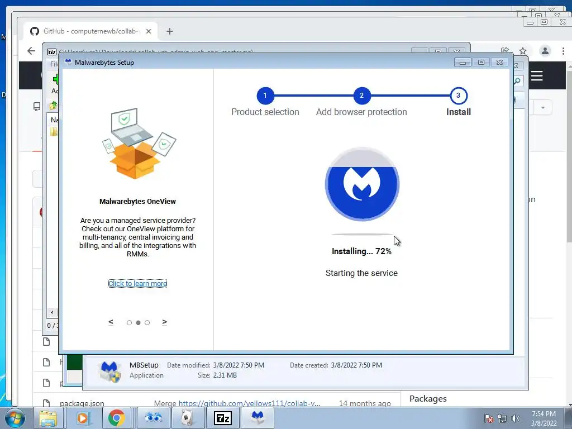Open the yellows111/collab-v... commit link
Screen dimensions: 572x429
tap(249, 403)
